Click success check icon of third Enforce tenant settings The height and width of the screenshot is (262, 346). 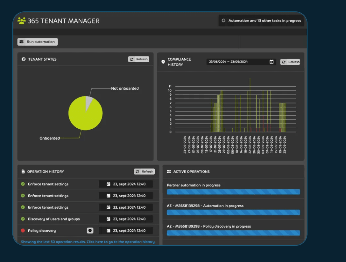click(23, 207)
